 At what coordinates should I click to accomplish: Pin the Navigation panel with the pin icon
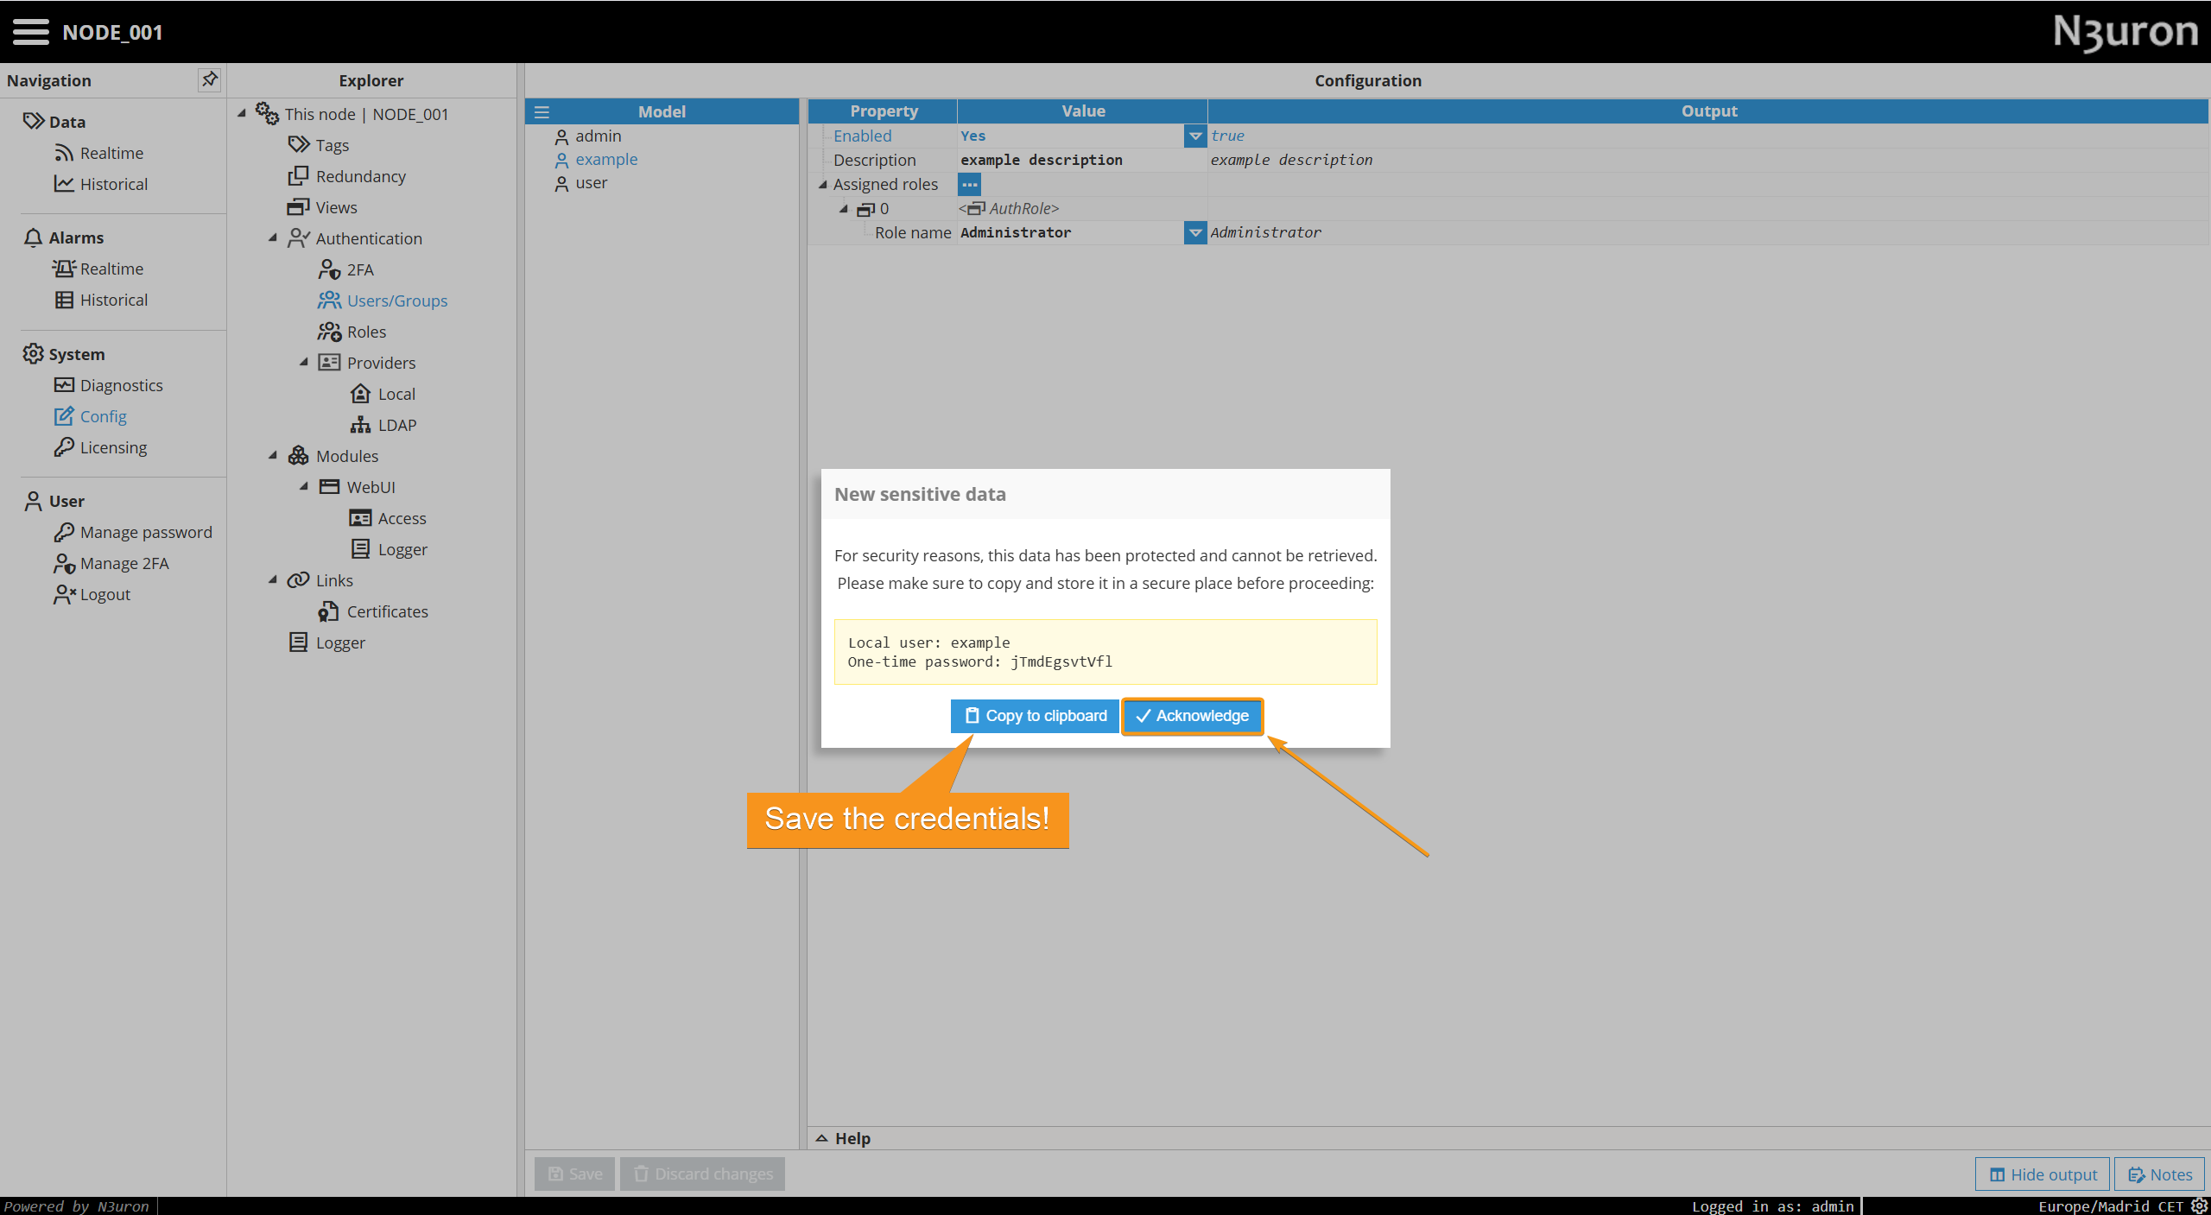[x=209, y=79]
